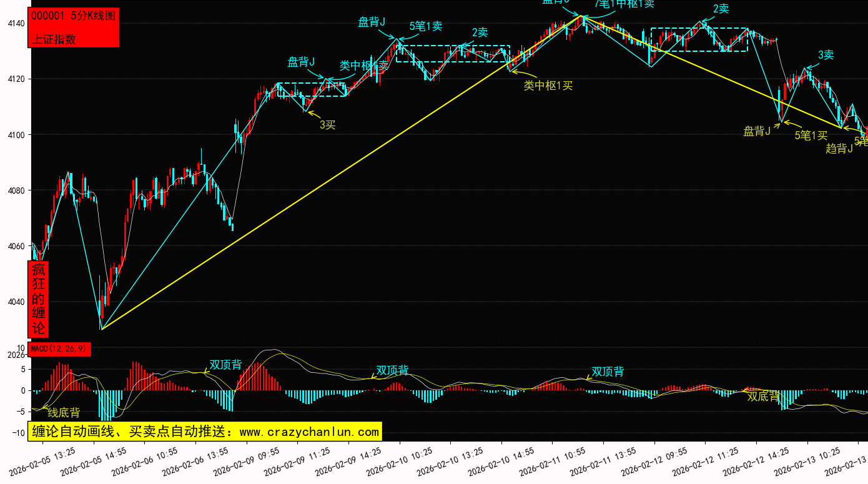Select the 双底背 label on MACD panel

(763, 397)
